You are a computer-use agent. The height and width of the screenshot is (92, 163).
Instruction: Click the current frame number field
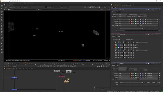point(54,66)
